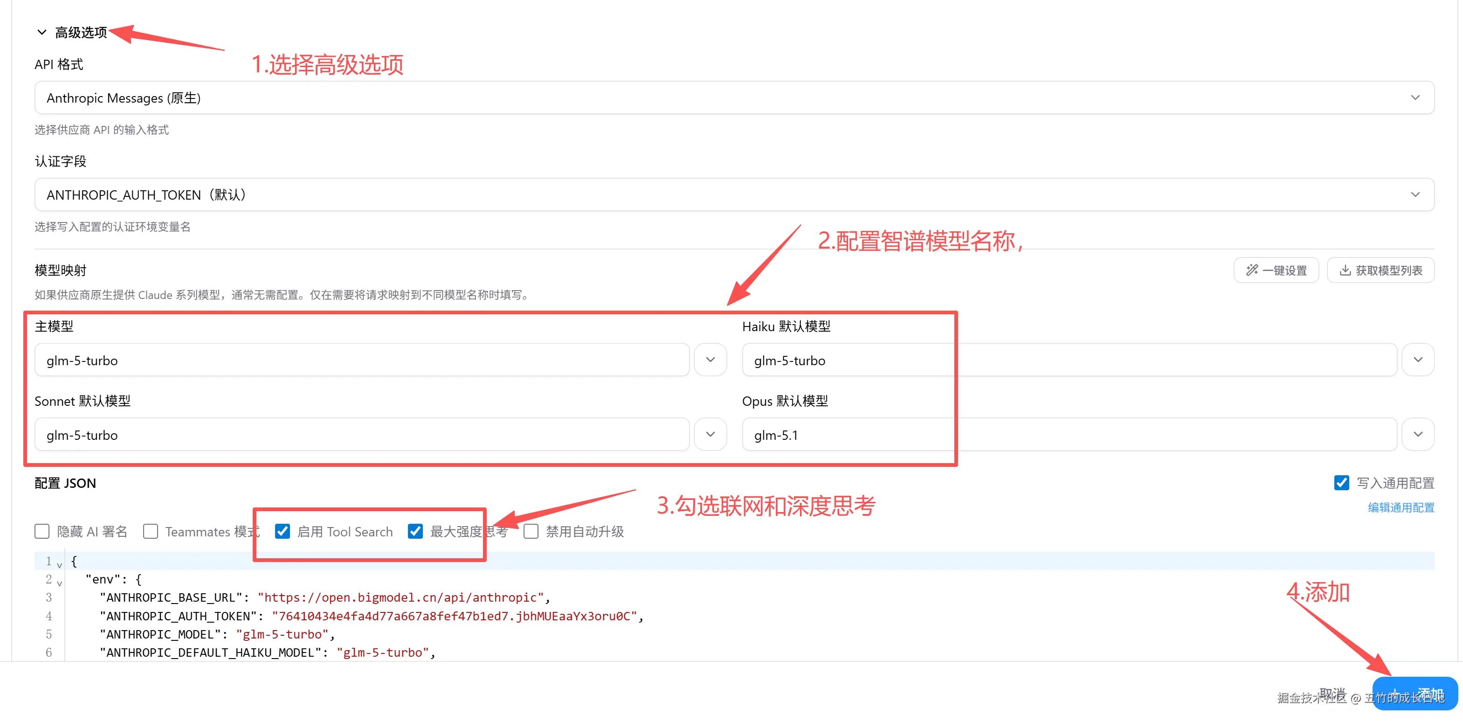
Task: Enable the Teammates 模式 checkbox
Action: point(151,532)
